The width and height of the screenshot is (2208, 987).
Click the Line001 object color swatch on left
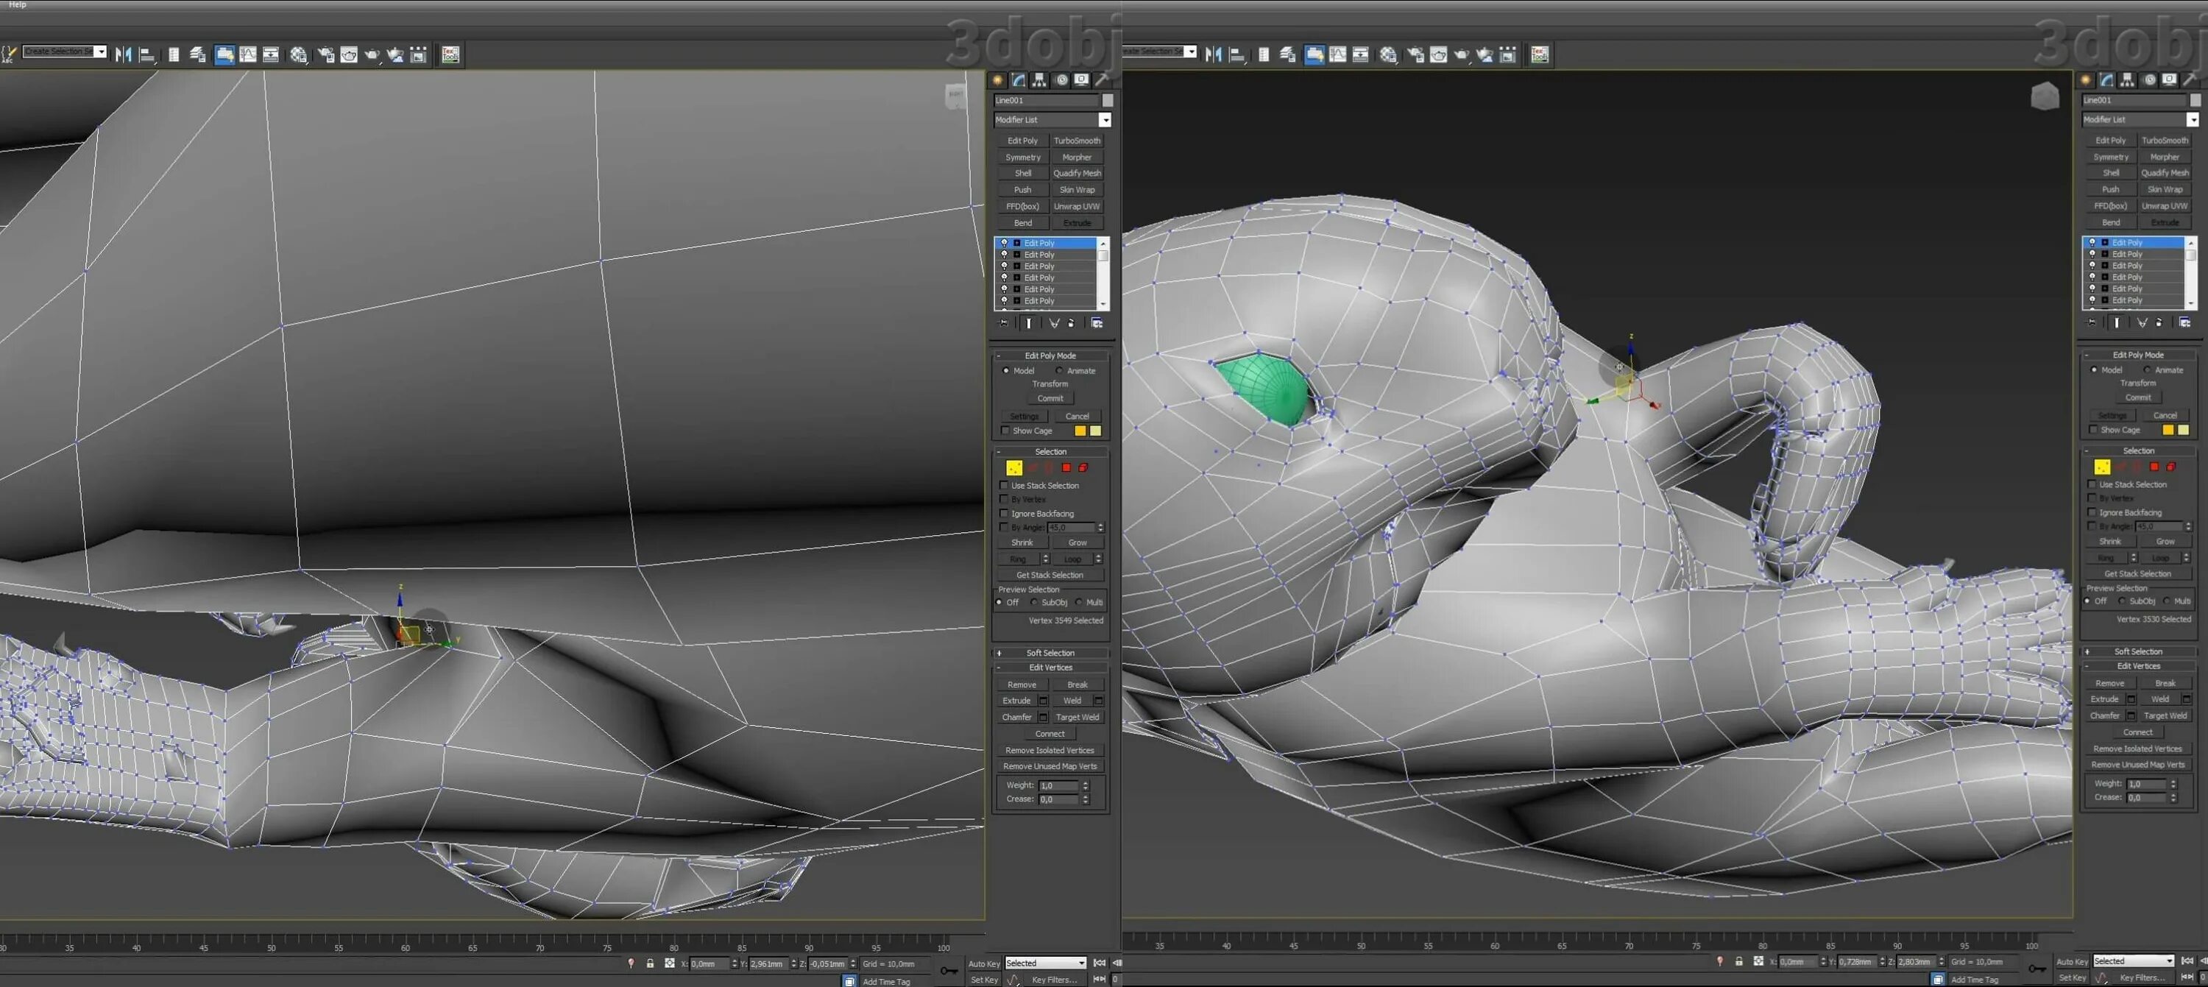coord(1108,100)
